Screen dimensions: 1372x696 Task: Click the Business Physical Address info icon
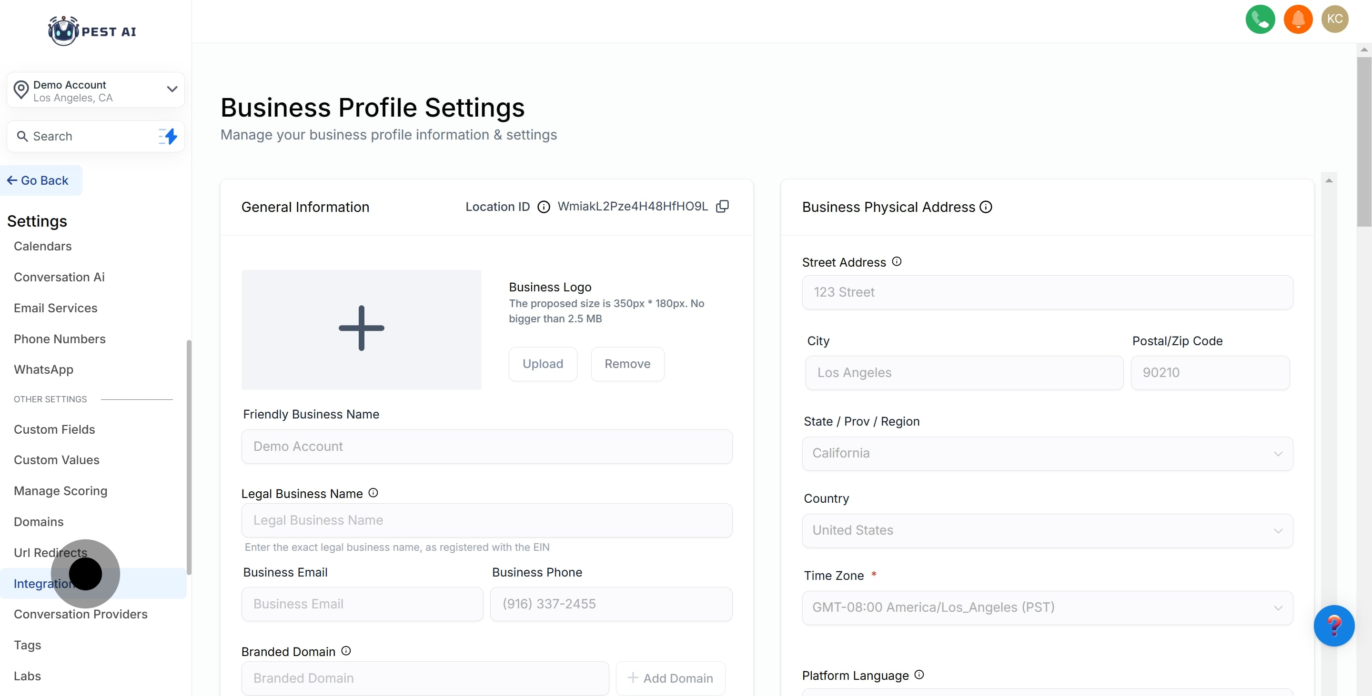pos(986,207)
